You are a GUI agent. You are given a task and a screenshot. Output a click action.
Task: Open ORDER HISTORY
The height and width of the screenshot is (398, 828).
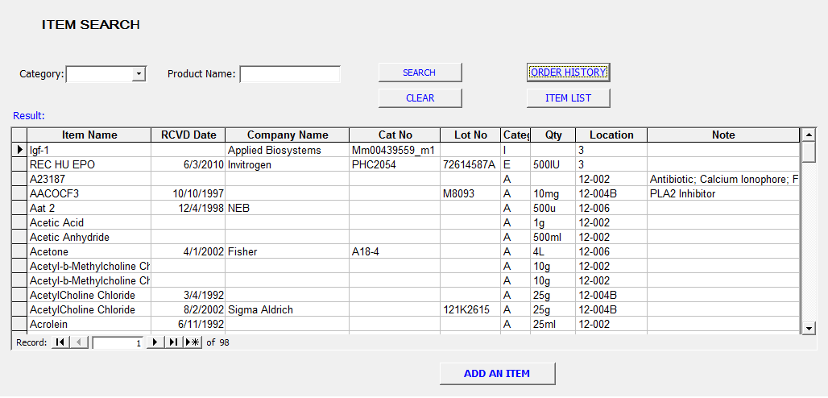click(568, 73)
